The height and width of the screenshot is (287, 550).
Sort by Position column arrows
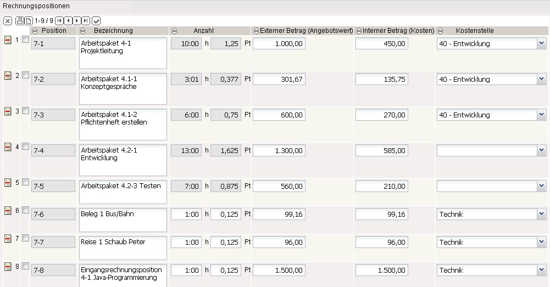point(35,31)
